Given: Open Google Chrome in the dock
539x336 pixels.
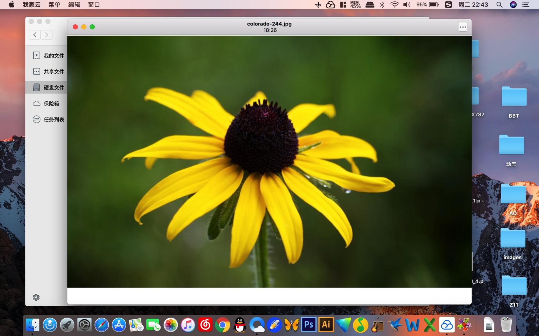Looking at the screenshot, I should pyautogui.click(x=222, y=325).
